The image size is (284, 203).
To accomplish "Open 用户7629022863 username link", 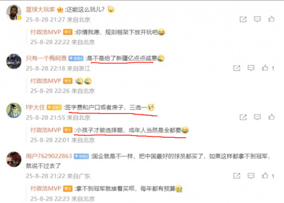I will pos(49,156).
